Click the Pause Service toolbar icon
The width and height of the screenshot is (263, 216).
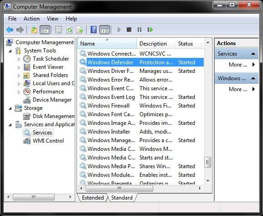click(139, 30)
